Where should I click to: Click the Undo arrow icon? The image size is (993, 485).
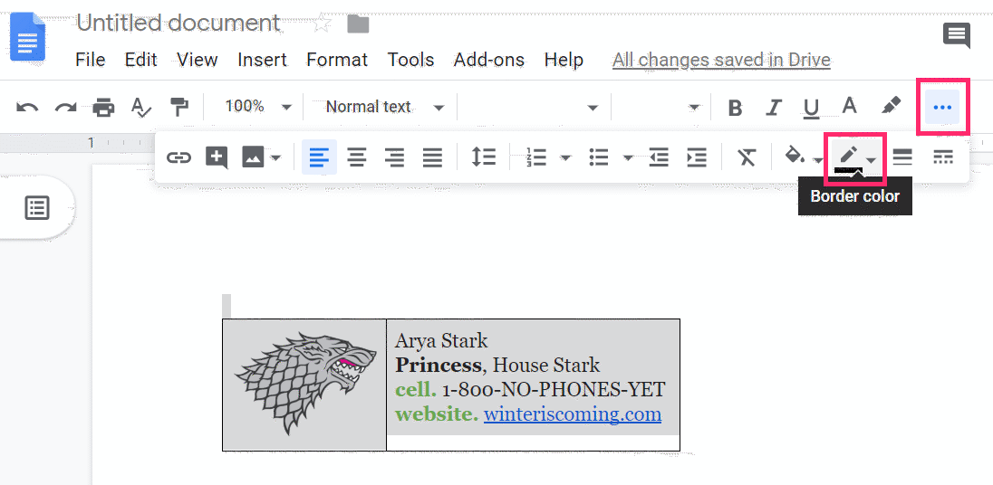pos(27,108)
